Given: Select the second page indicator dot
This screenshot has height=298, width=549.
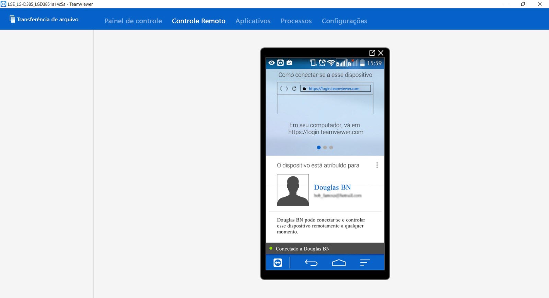Looking at the screenshot, I should 325,148.
